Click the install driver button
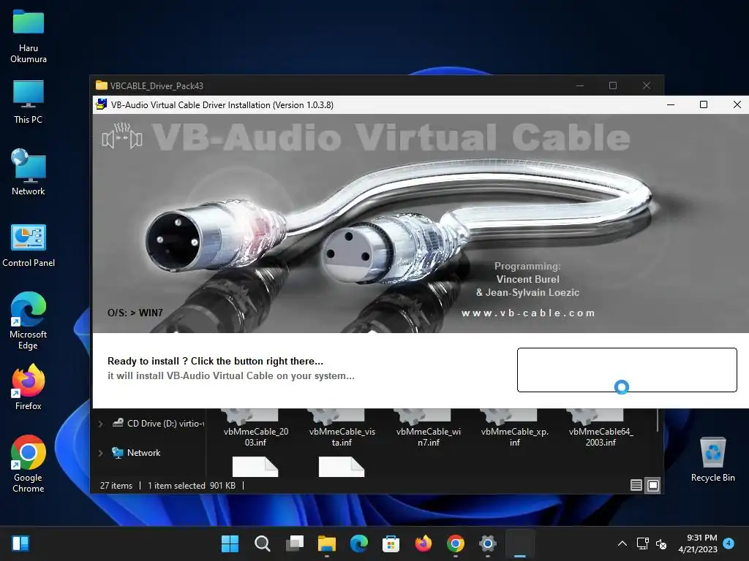The height and width of the screenshot is (561, 749). pos(627,370)
